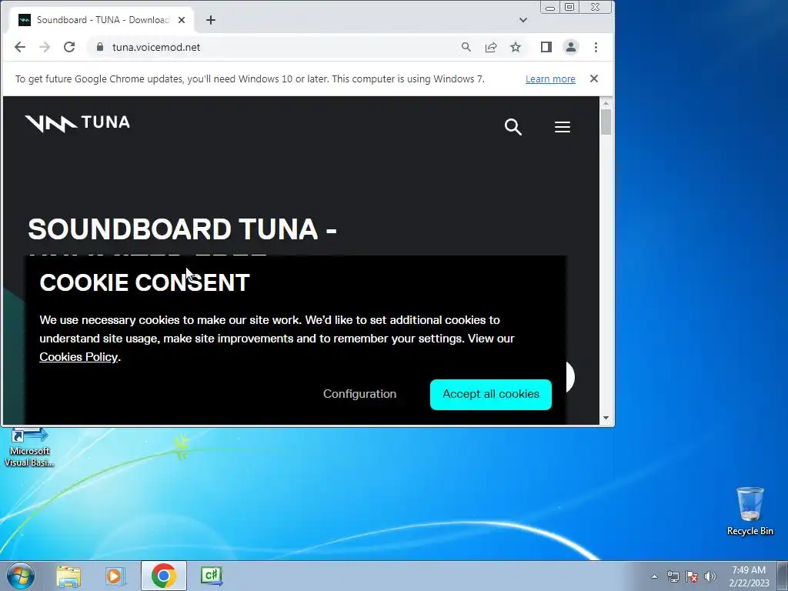This screenshot has width=788, height=591.
Task: Follow the Learn more link
Action: pos(550,79)
